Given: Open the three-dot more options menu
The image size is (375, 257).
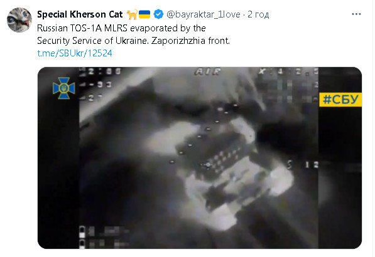Looking at the screenshot, I should click(356, 14).
